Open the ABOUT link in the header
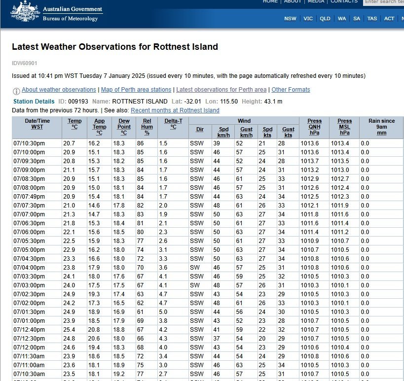This screenshot has height=381, width=404. [x=293, y=1]
